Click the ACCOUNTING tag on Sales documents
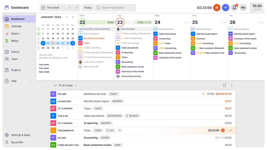This screenshot has width=267, height=150. [114, 116]
